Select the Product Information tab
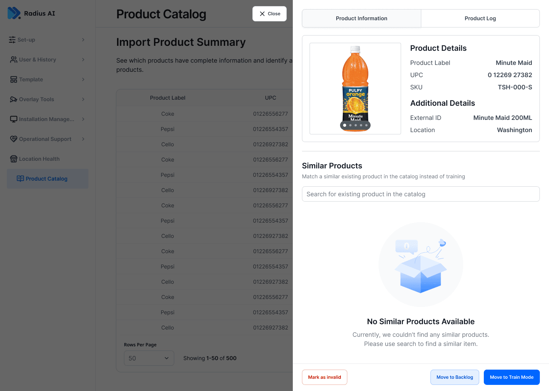This screenshot has height=391, width=549. pos(361,18)
